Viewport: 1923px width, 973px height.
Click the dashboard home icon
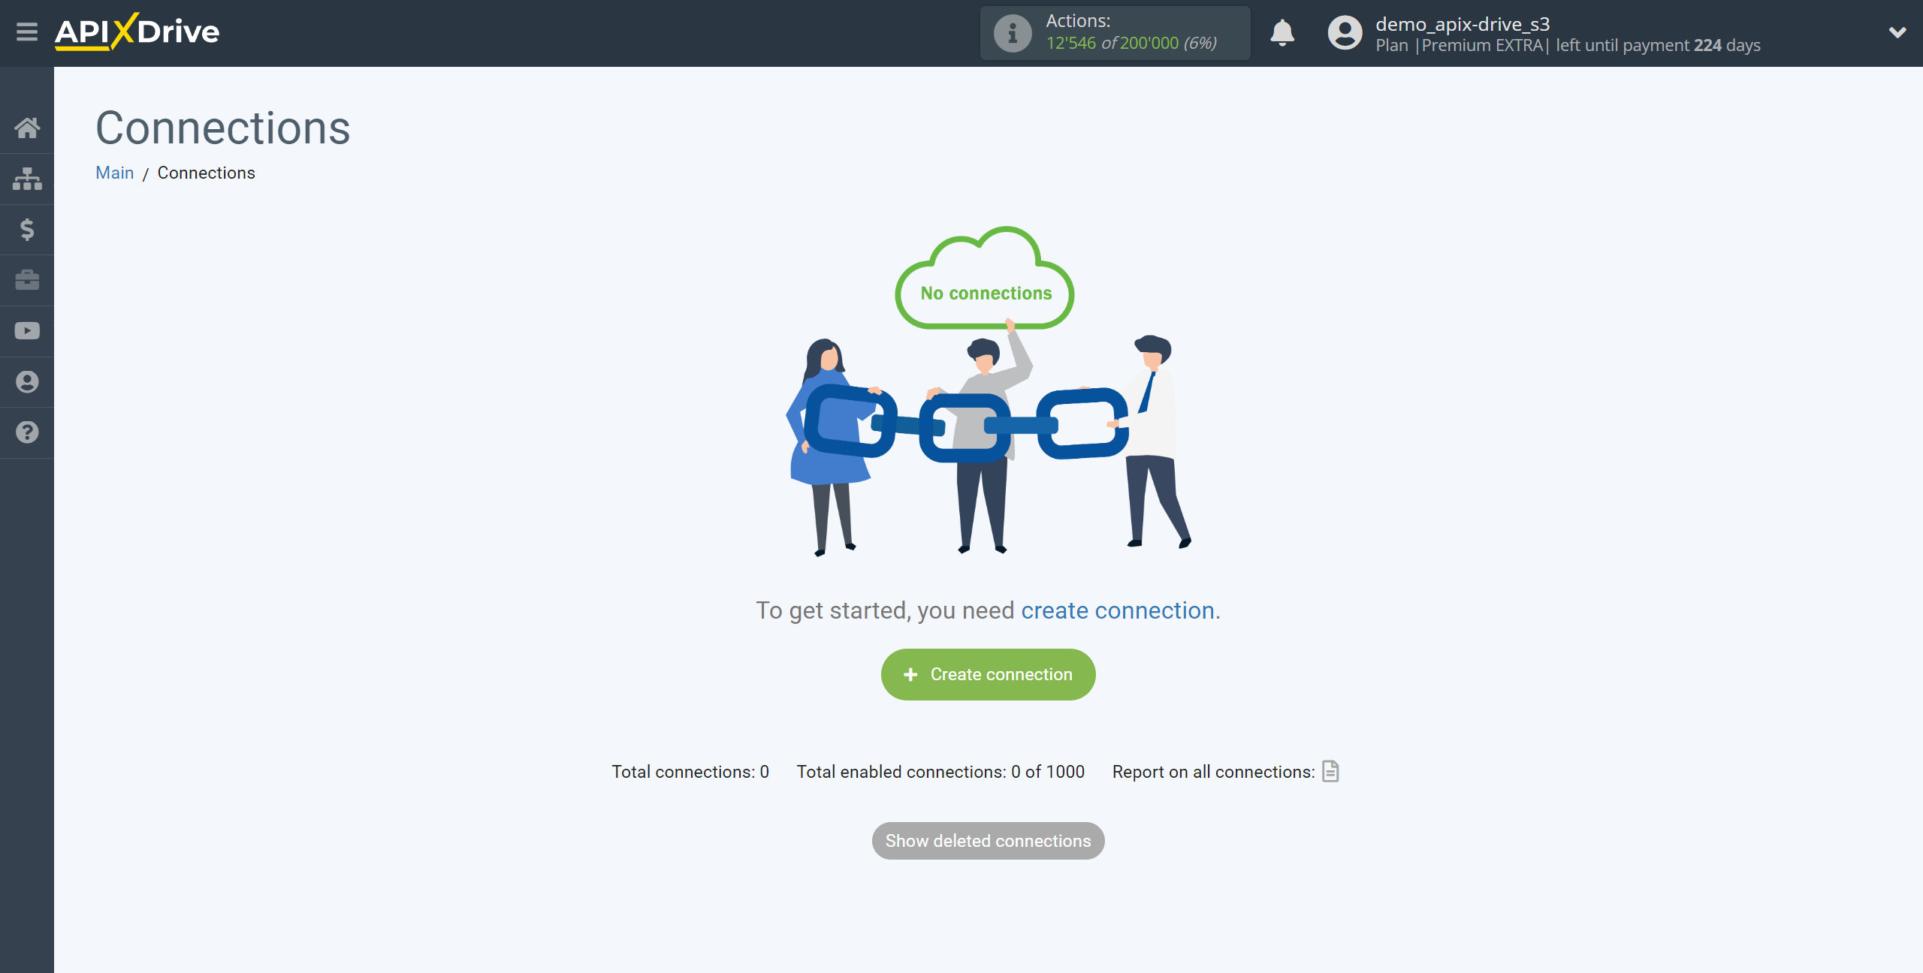click(x=26, y=128)
